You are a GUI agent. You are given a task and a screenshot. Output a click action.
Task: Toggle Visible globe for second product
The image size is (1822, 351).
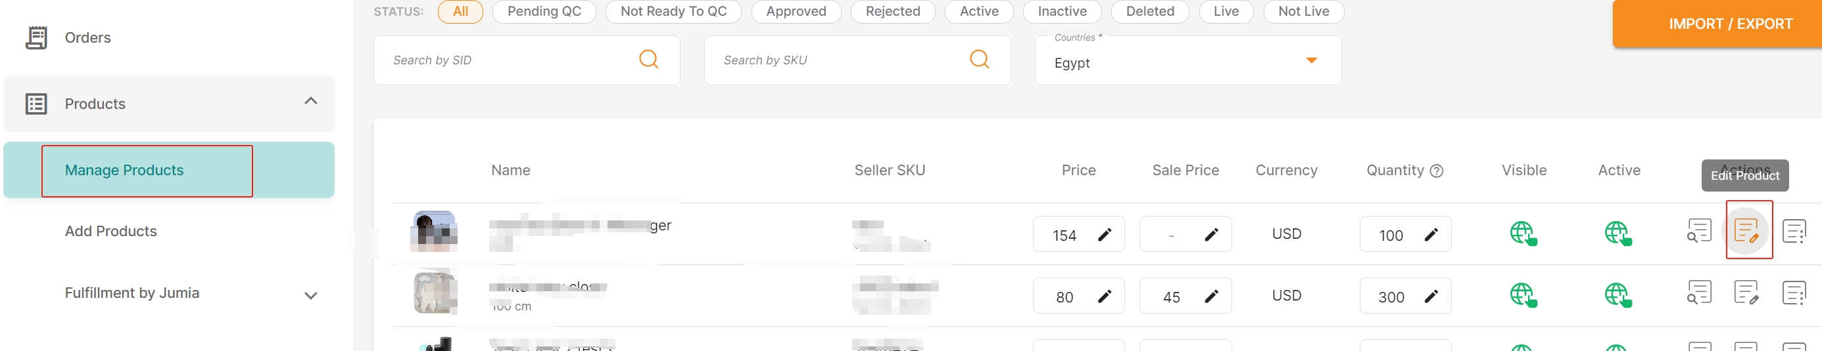coord(1523,295)
